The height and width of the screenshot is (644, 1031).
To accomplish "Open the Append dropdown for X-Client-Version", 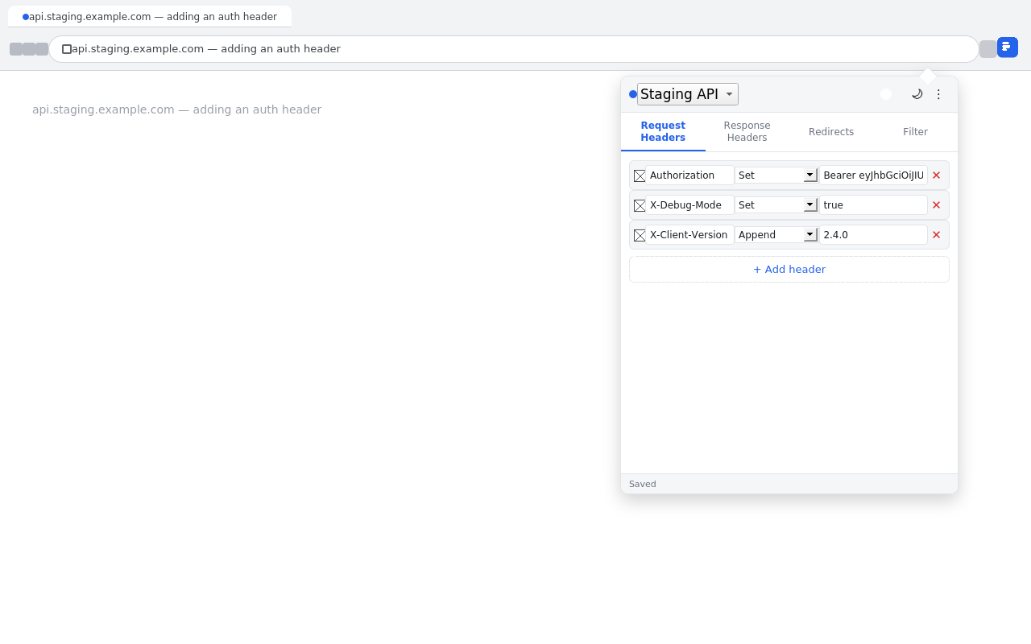I will click(x=776, y=235).
